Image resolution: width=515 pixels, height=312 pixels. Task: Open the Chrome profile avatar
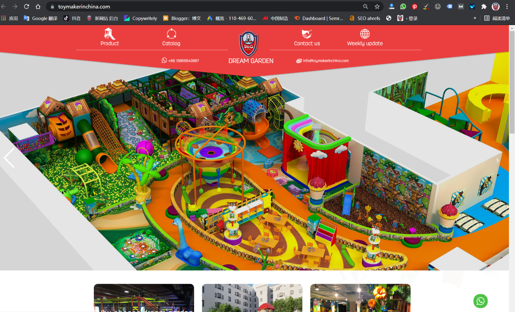pos(496,6)
